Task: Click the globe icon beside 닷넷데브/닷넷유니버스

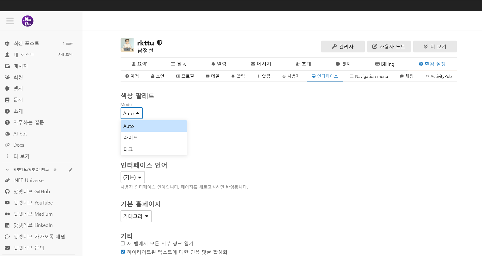Action: click(x=55, y=170)
